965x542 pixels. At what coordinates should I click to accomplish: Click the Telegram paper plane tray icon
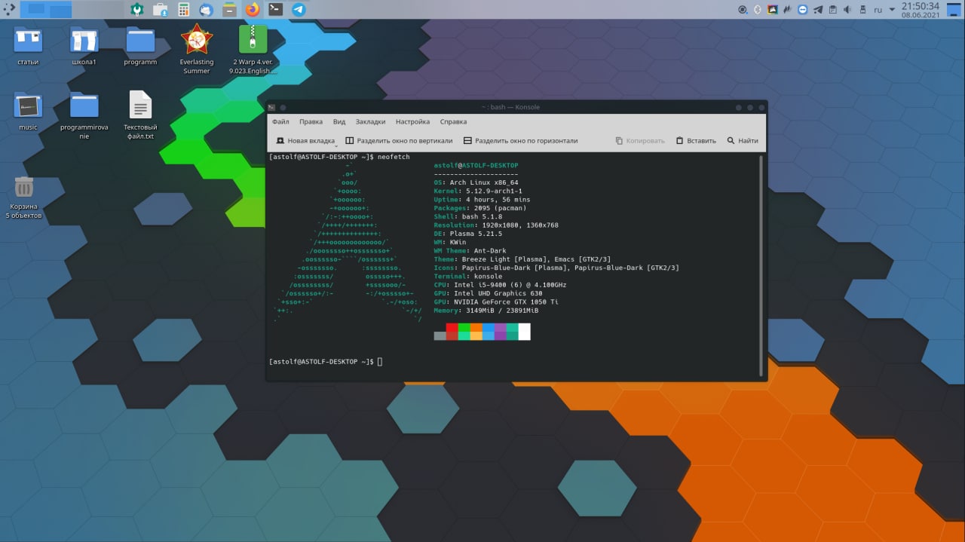coord(818,10)
